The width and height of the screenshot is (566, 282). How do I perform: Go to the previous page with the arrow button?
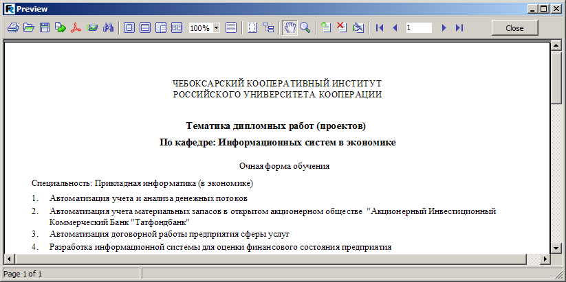(x=395, y=27)
